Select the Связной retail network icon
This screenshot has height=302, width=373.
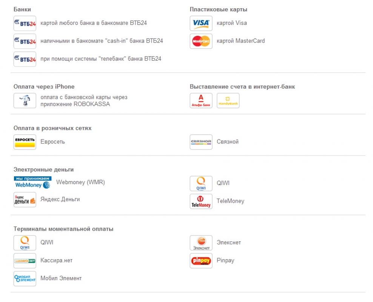tap(201, 142)
